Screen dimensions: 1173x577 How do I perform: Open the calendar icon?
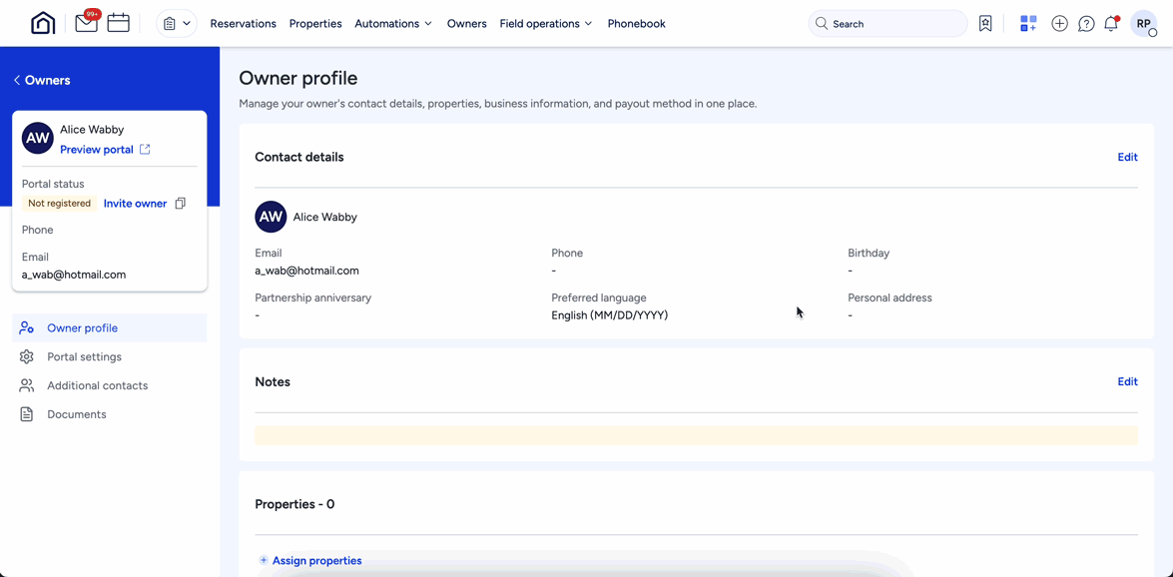pos(119,23)
